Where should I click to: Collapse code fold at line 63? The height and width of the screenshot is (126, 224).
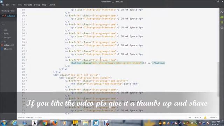(x=27, y=24)
